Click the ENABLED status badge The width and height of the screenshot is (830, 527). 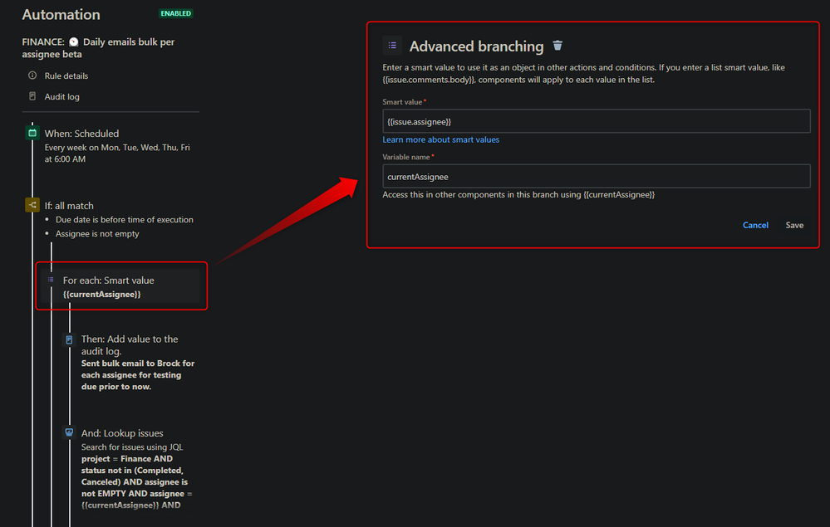coord(176,14)
